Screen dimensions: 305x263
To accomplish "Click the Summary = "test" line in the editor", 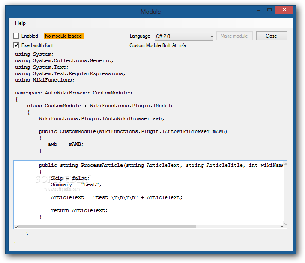I will (76, 184).
